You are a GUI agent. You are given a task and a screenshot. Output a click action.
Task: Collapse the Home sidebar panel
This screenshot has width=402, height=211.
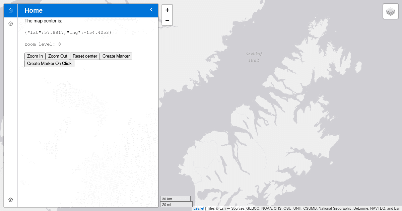[151, 10]
